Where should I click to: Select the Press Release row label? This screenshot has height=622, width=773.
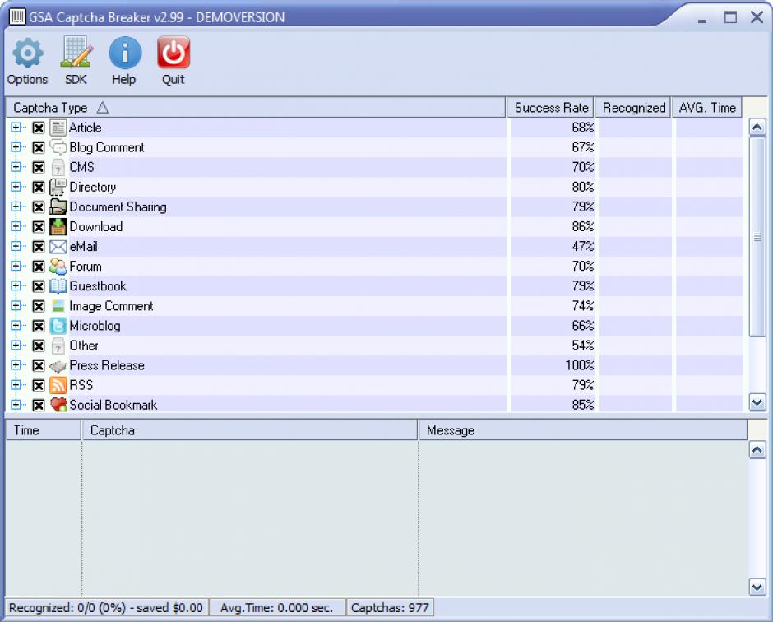point(107,365)
